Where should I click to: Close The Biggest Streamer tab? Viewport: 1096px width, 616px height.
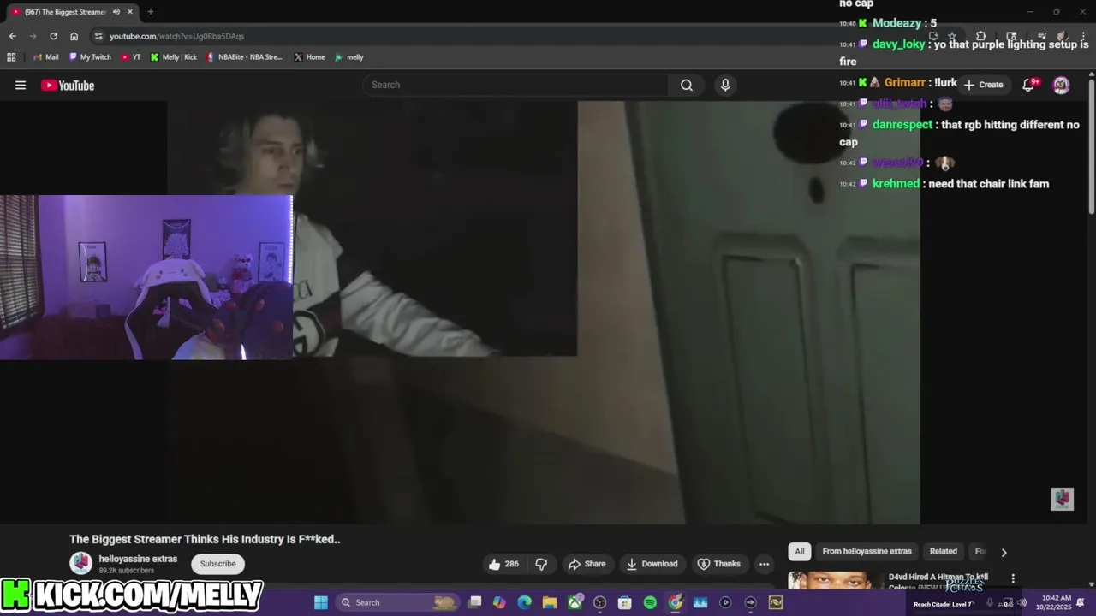[130, 12]
